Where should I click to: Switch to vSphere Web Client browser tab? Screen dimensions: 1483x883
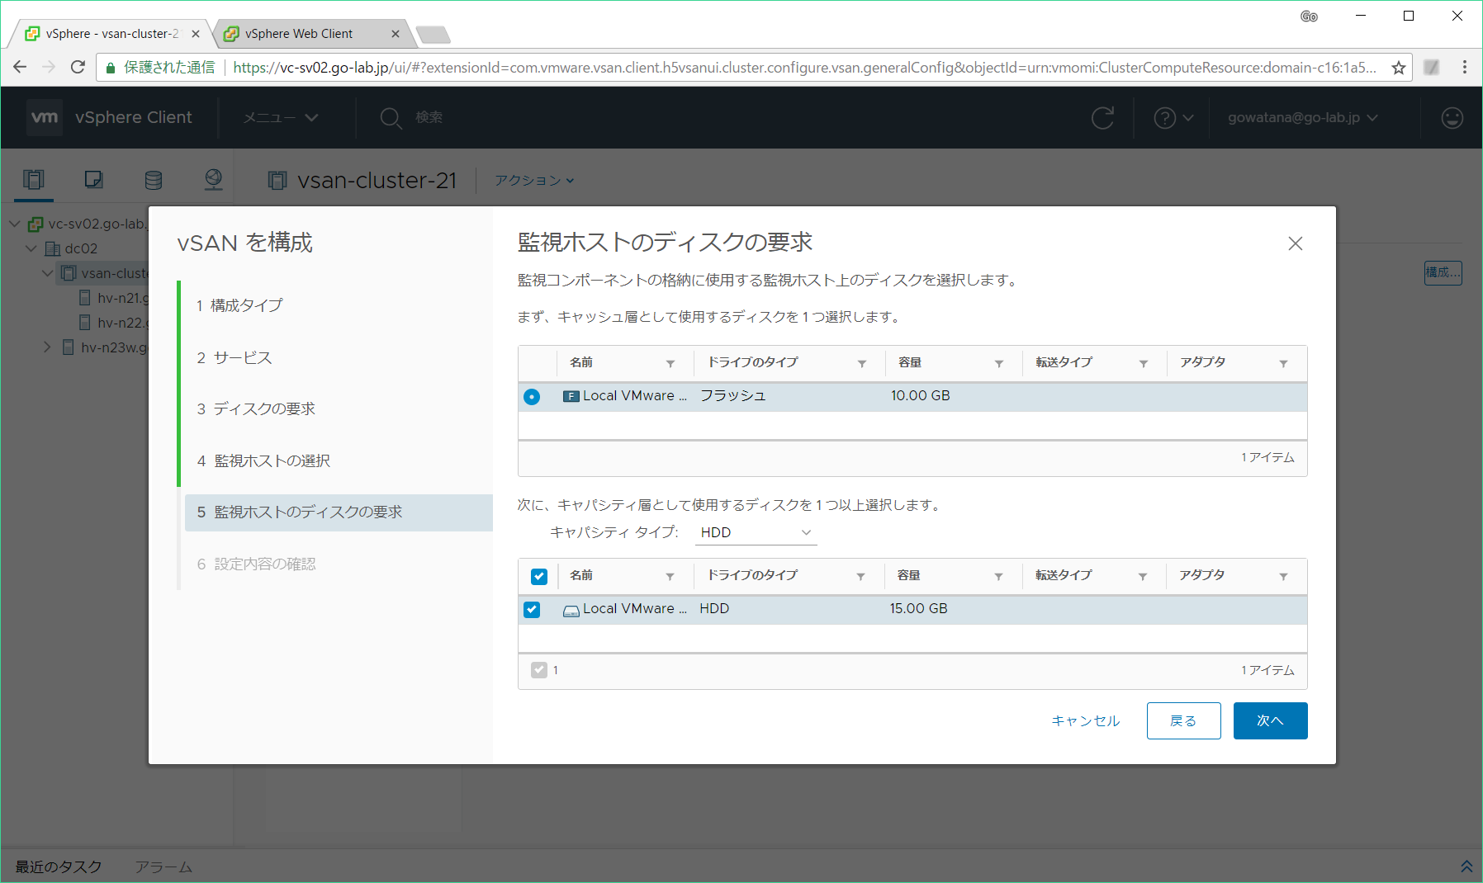[311, 34]
